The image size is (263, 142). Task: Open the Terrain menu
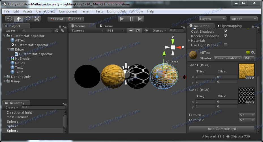86,11
